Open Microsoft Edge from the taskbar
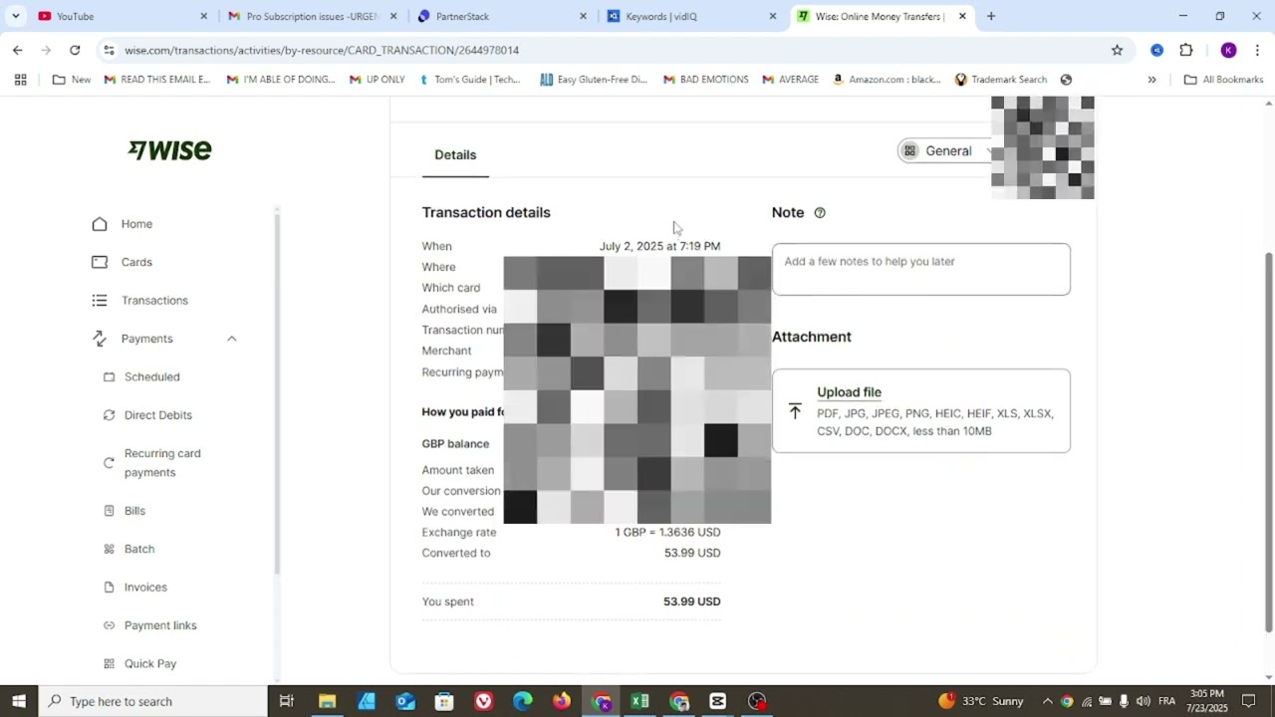Screen dimensions: 1275x717 [522, 701]
